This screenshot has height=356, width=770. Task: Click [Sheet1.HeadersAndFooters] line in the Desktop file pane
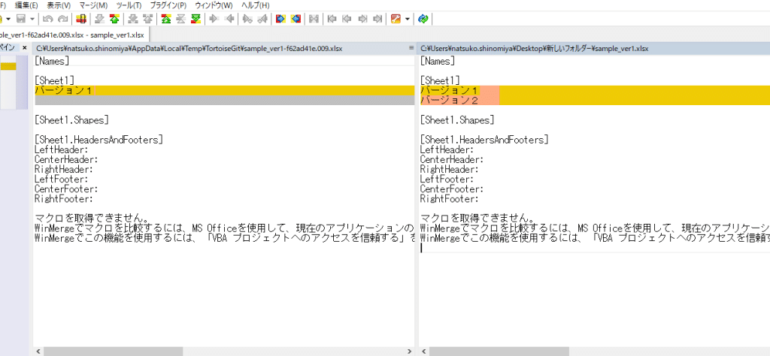(x=485, y=140)
